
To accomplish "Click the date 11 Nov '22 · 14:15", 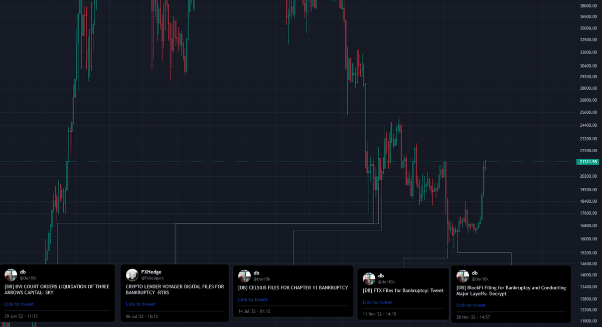I will [380, 314].
